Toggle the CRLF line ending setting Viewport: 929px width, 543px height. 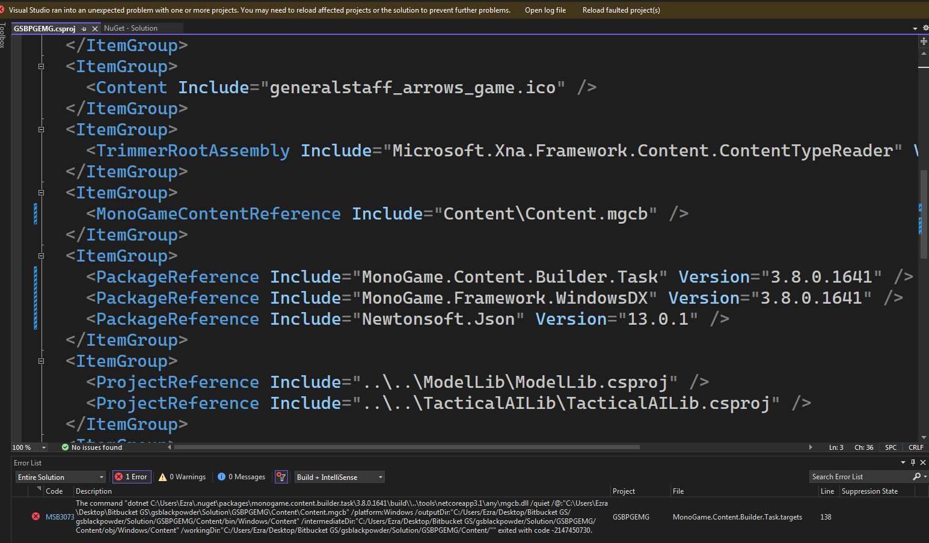[x=916, y=447]
